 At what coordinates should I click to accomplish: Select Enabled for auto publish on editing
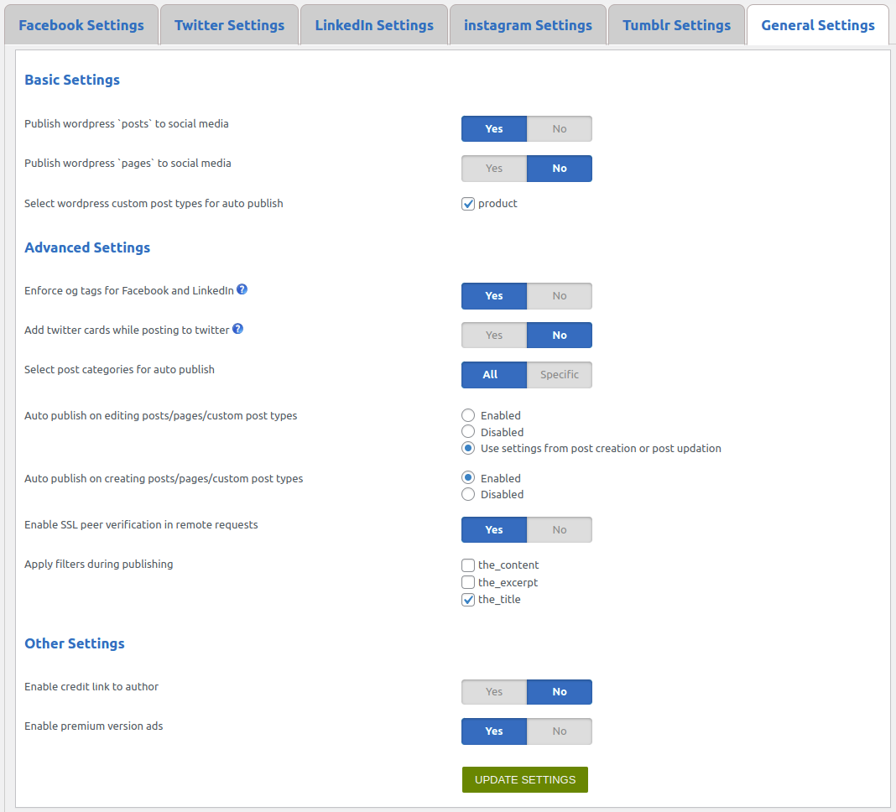click(x=468, y=415)
